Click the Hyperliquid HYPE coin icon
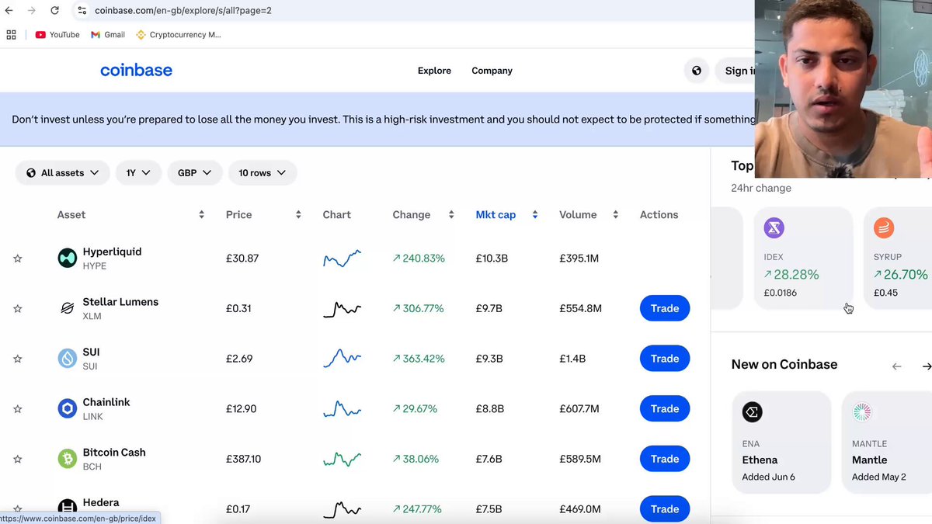This screenshot has height=524, width=932. [68, 258]
